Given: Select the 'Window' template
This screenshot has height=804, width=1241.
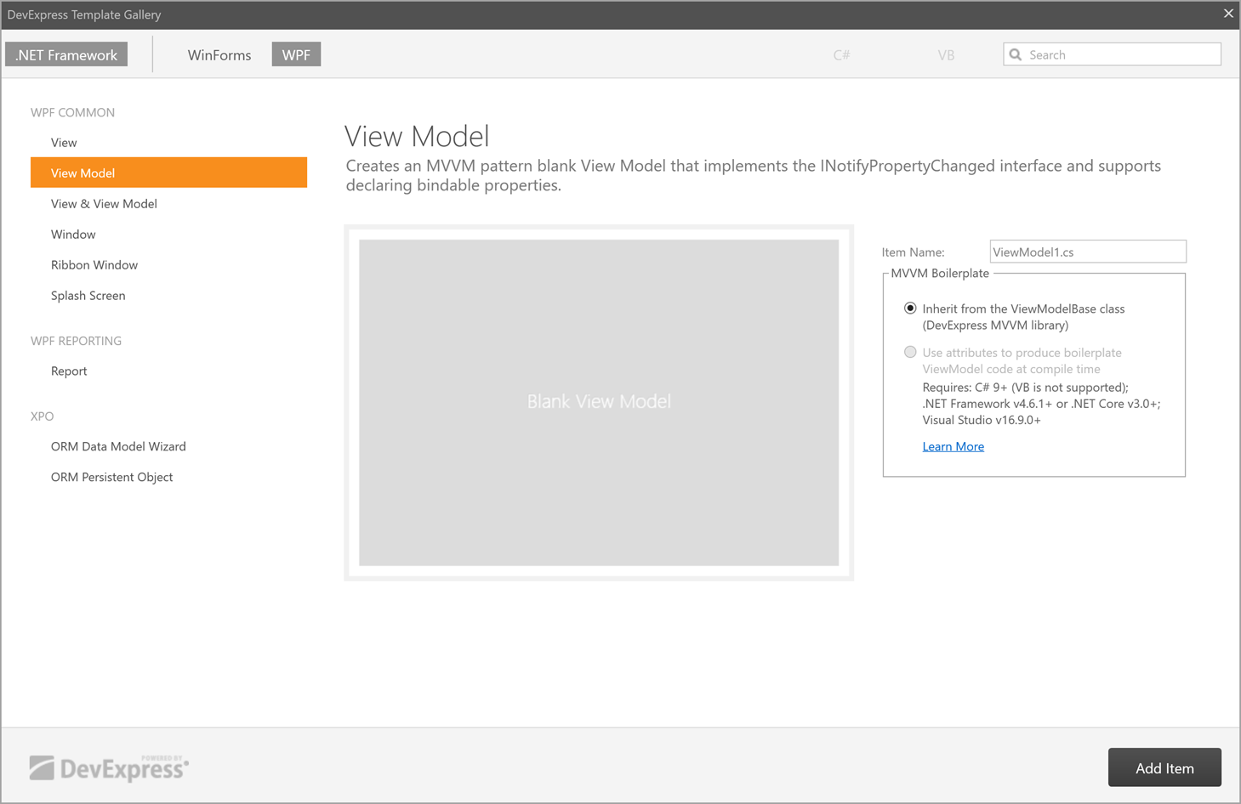Looking at the screenshot, I should tap(73, 234).
